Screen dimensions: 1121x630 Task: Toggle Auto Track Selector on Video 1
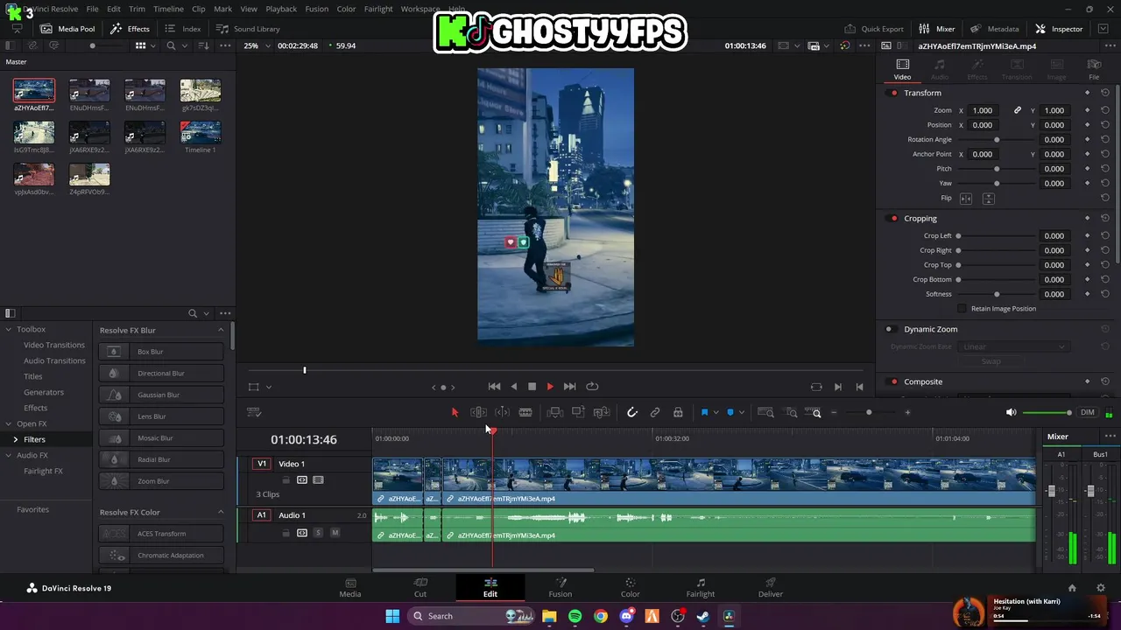(x=302, y=480)
